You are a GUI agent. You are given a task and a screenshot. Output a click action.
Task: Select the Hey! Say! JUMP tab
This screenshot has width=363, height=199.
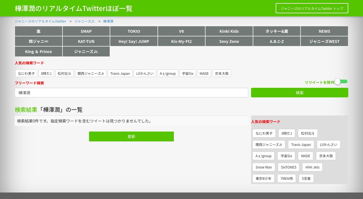[134, 41]
